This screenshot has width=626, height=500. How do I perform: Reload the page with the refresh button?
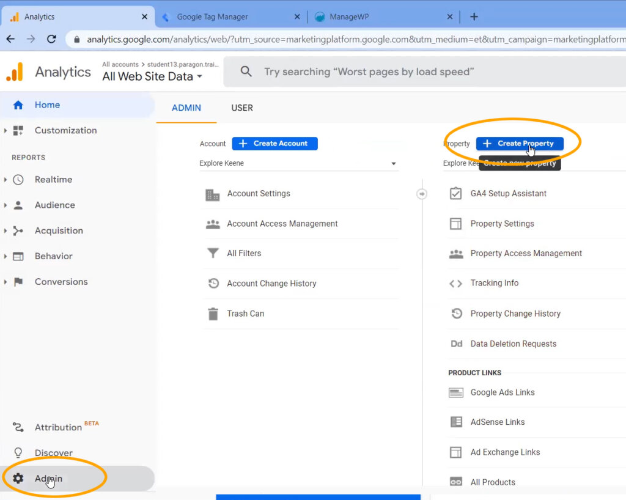coord(51,39)
